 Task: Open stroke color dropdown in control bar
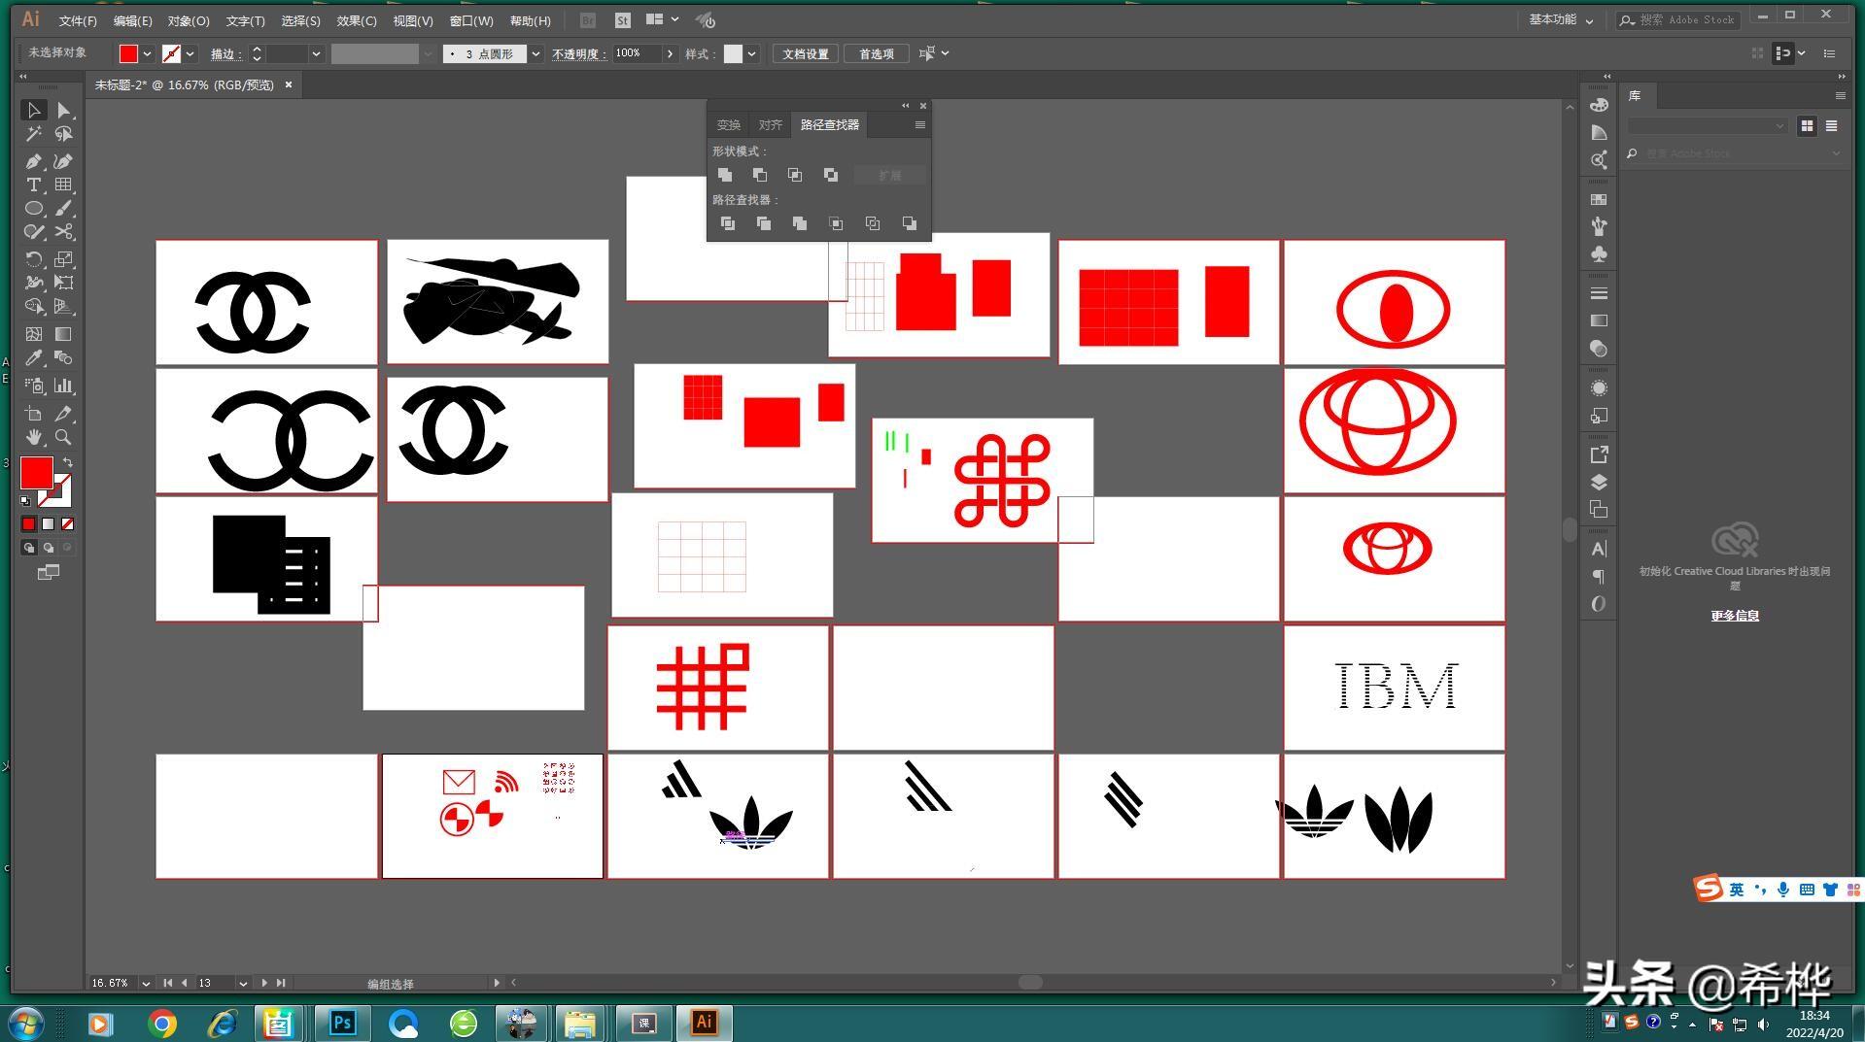click(x=190, y=54)
